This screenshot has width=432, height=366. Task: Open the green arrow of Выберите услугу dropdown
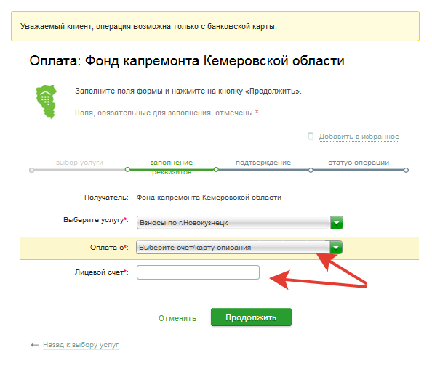[337, 223]
